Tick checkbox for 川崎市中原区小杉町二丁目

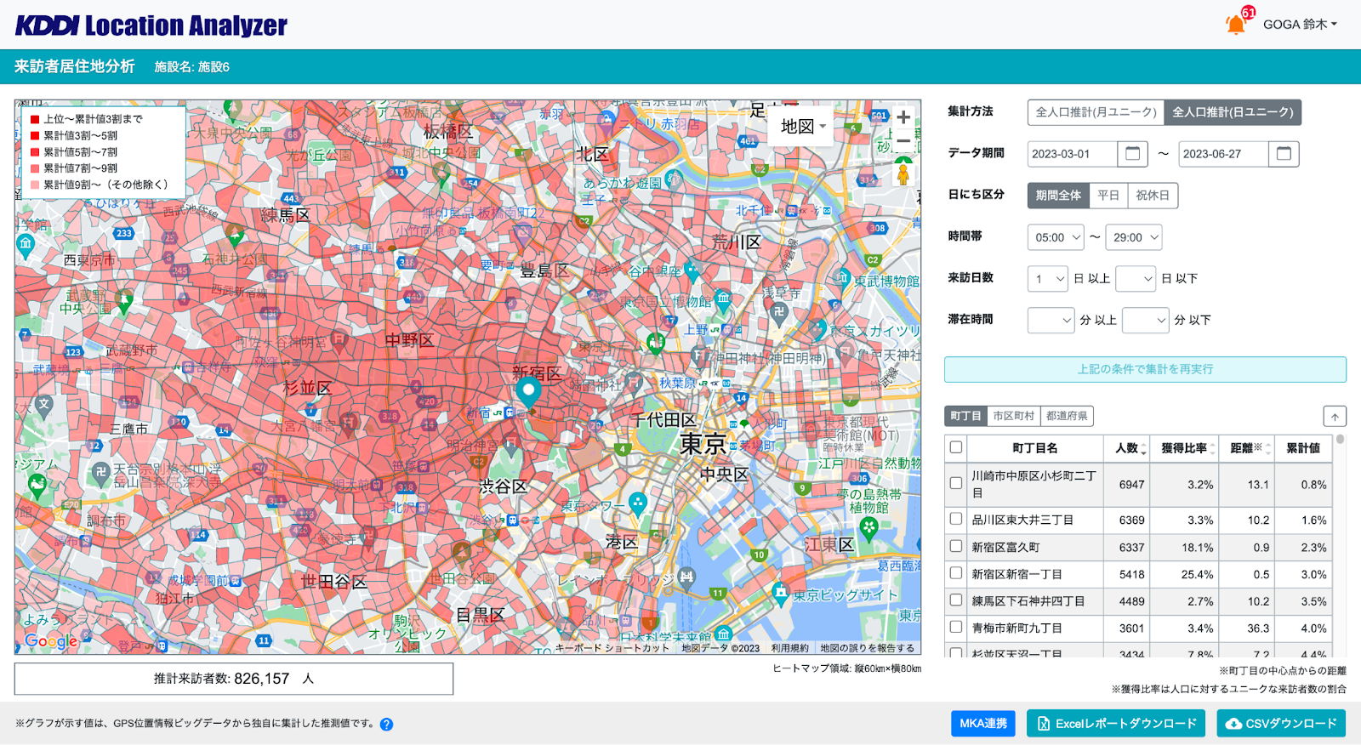click(x=956, y=483)
